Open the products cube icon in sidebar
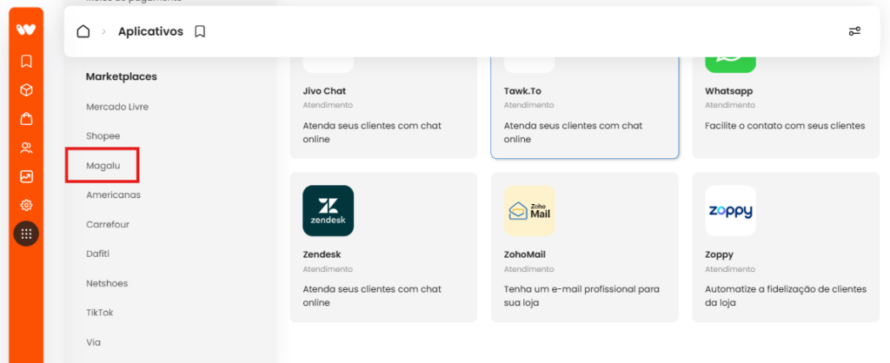Viewport: 890px width, 363px height. (x=26, y=90)
